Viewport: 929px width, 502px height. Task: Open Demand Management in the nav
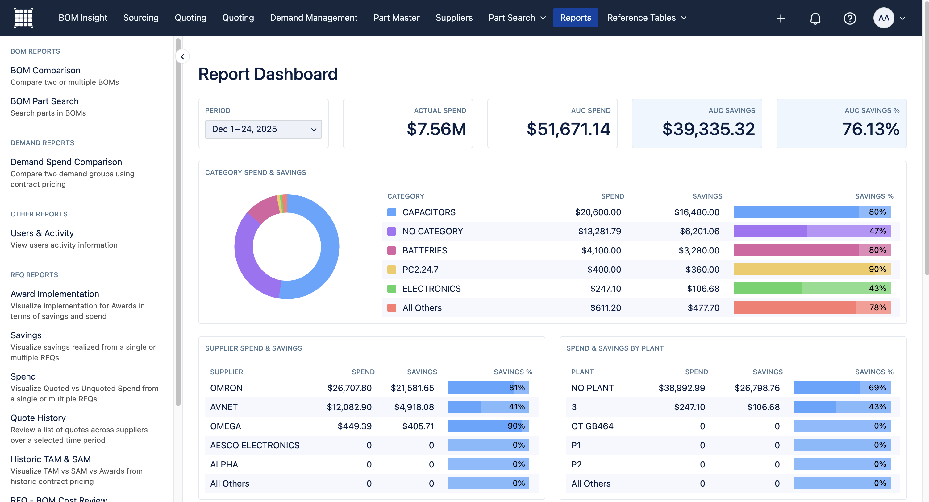pyautogui.click(x=313, y=18)
